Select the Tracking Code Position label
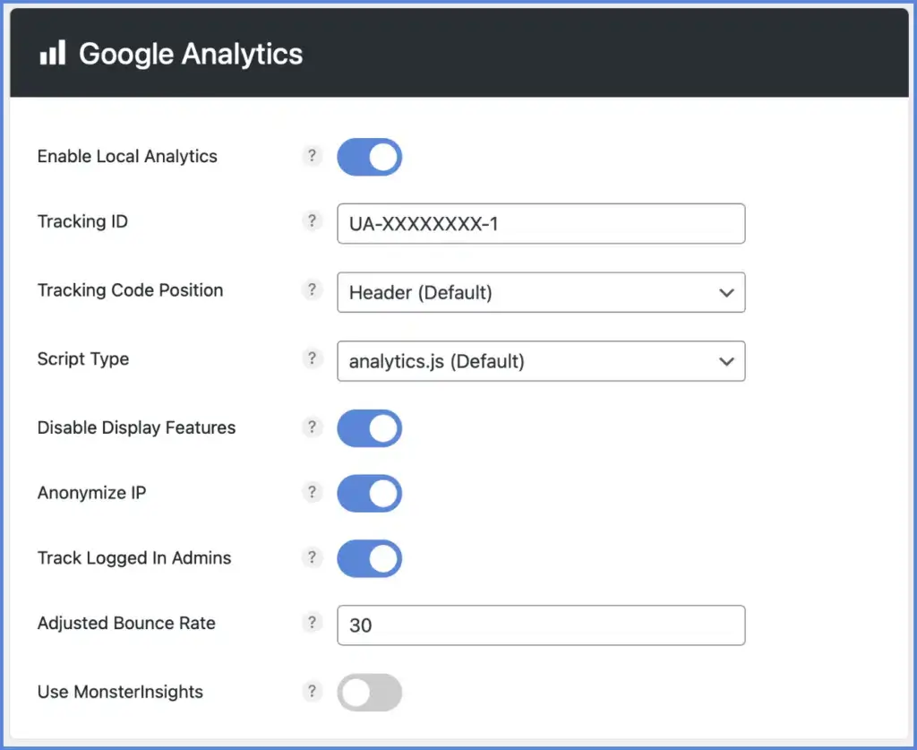The height and width of the screenshot is (750, 917). [130, 290]
